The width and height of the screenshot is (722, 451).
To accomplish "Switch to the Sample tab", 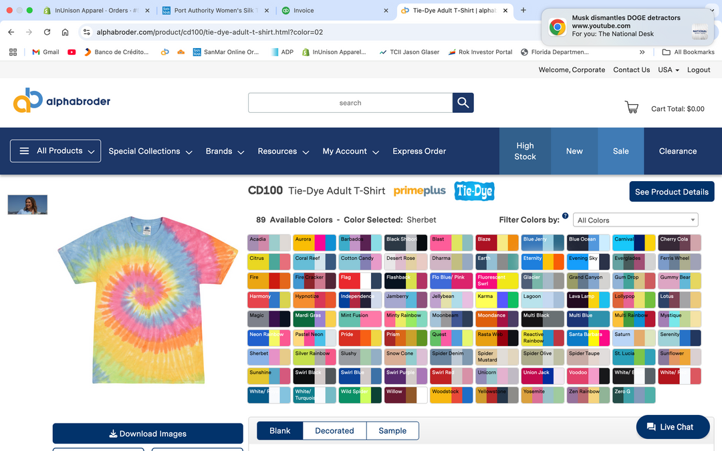I will (x=392, y=431).
